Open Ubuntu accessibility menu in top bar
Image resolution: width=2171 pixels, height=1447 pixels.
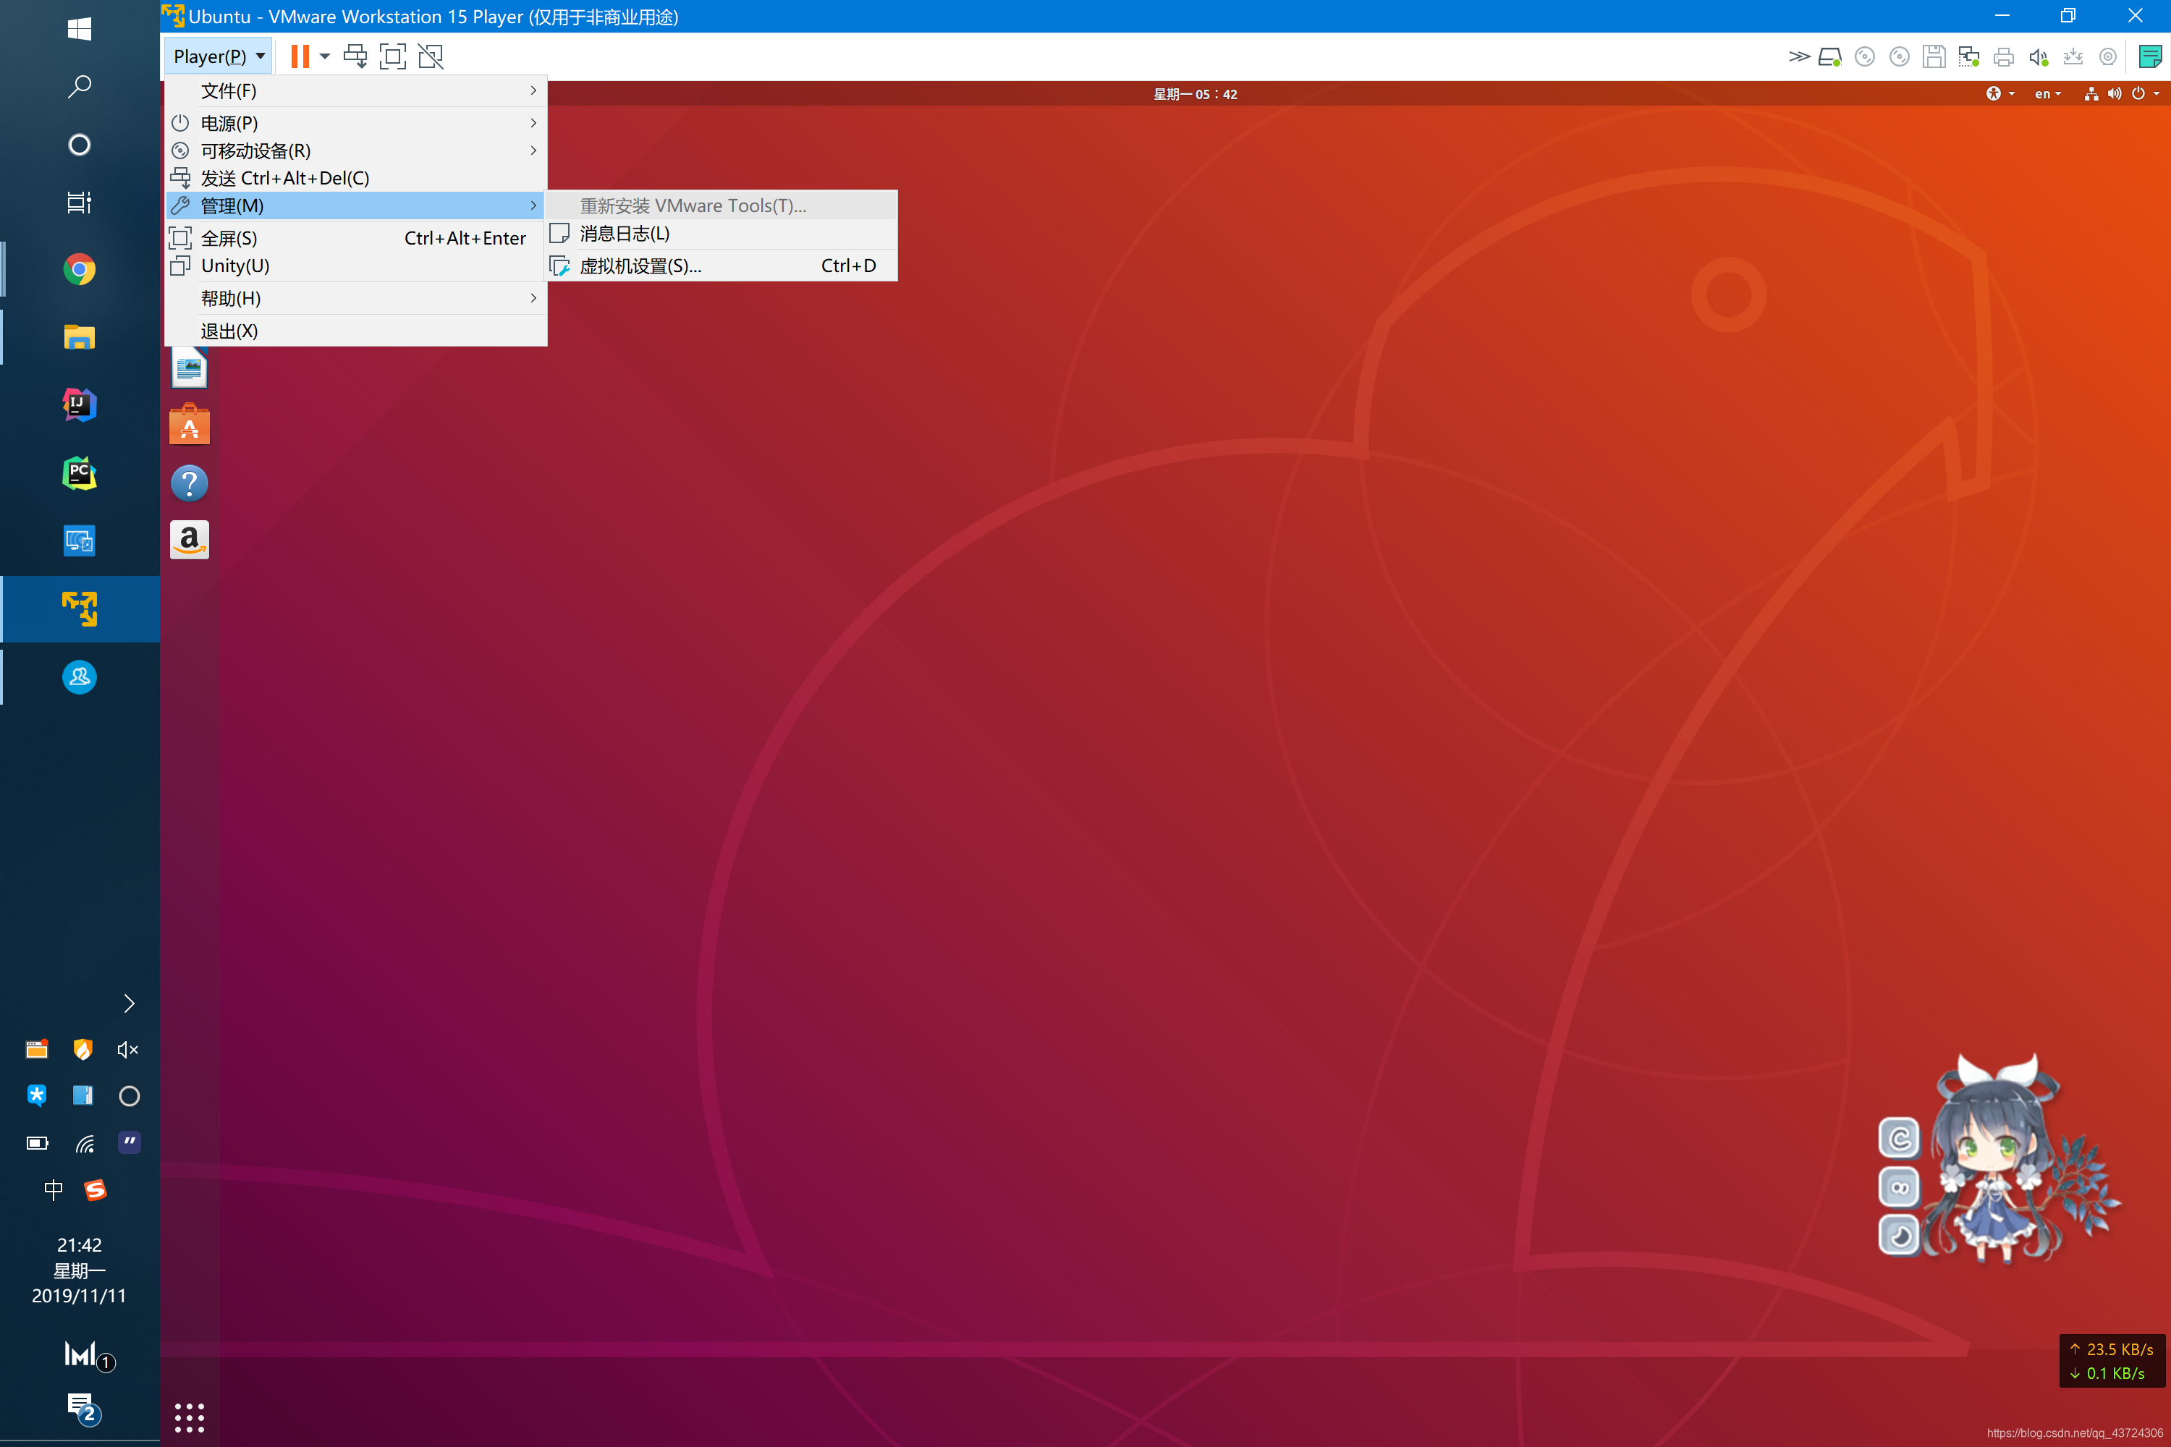click(2000, 93)
